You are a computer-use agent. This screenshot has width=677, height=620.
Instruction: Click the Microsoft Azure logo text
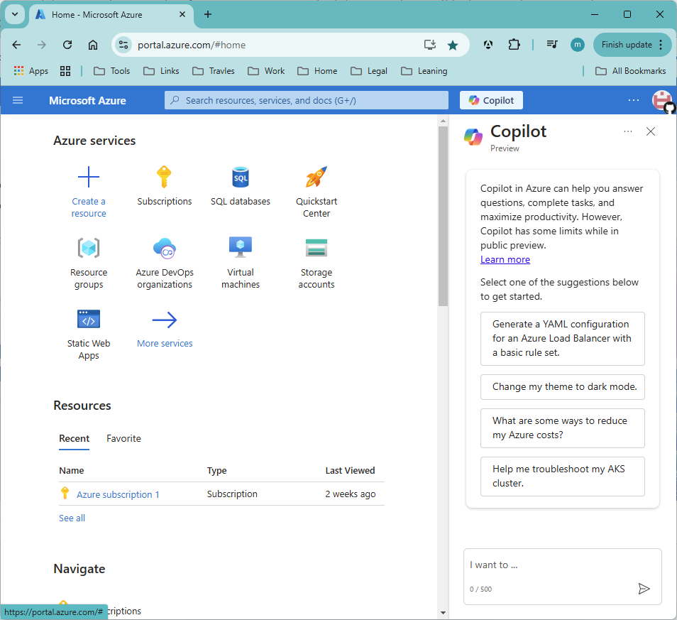[x=88, y=100]
